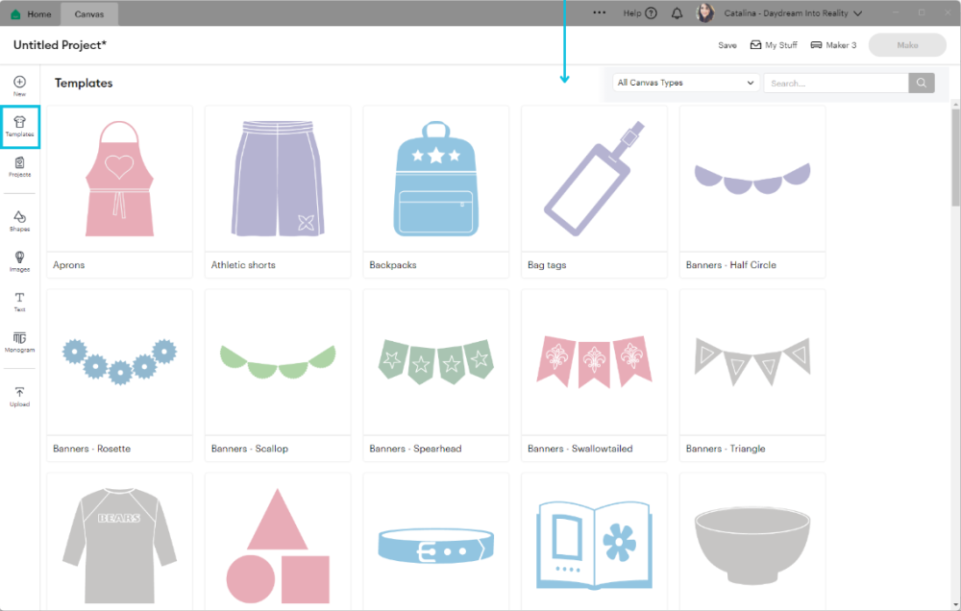Expand the account name dropdown chevron
Image resolution: width=961 pixels, height=611 pixels.
click(858, 13)
